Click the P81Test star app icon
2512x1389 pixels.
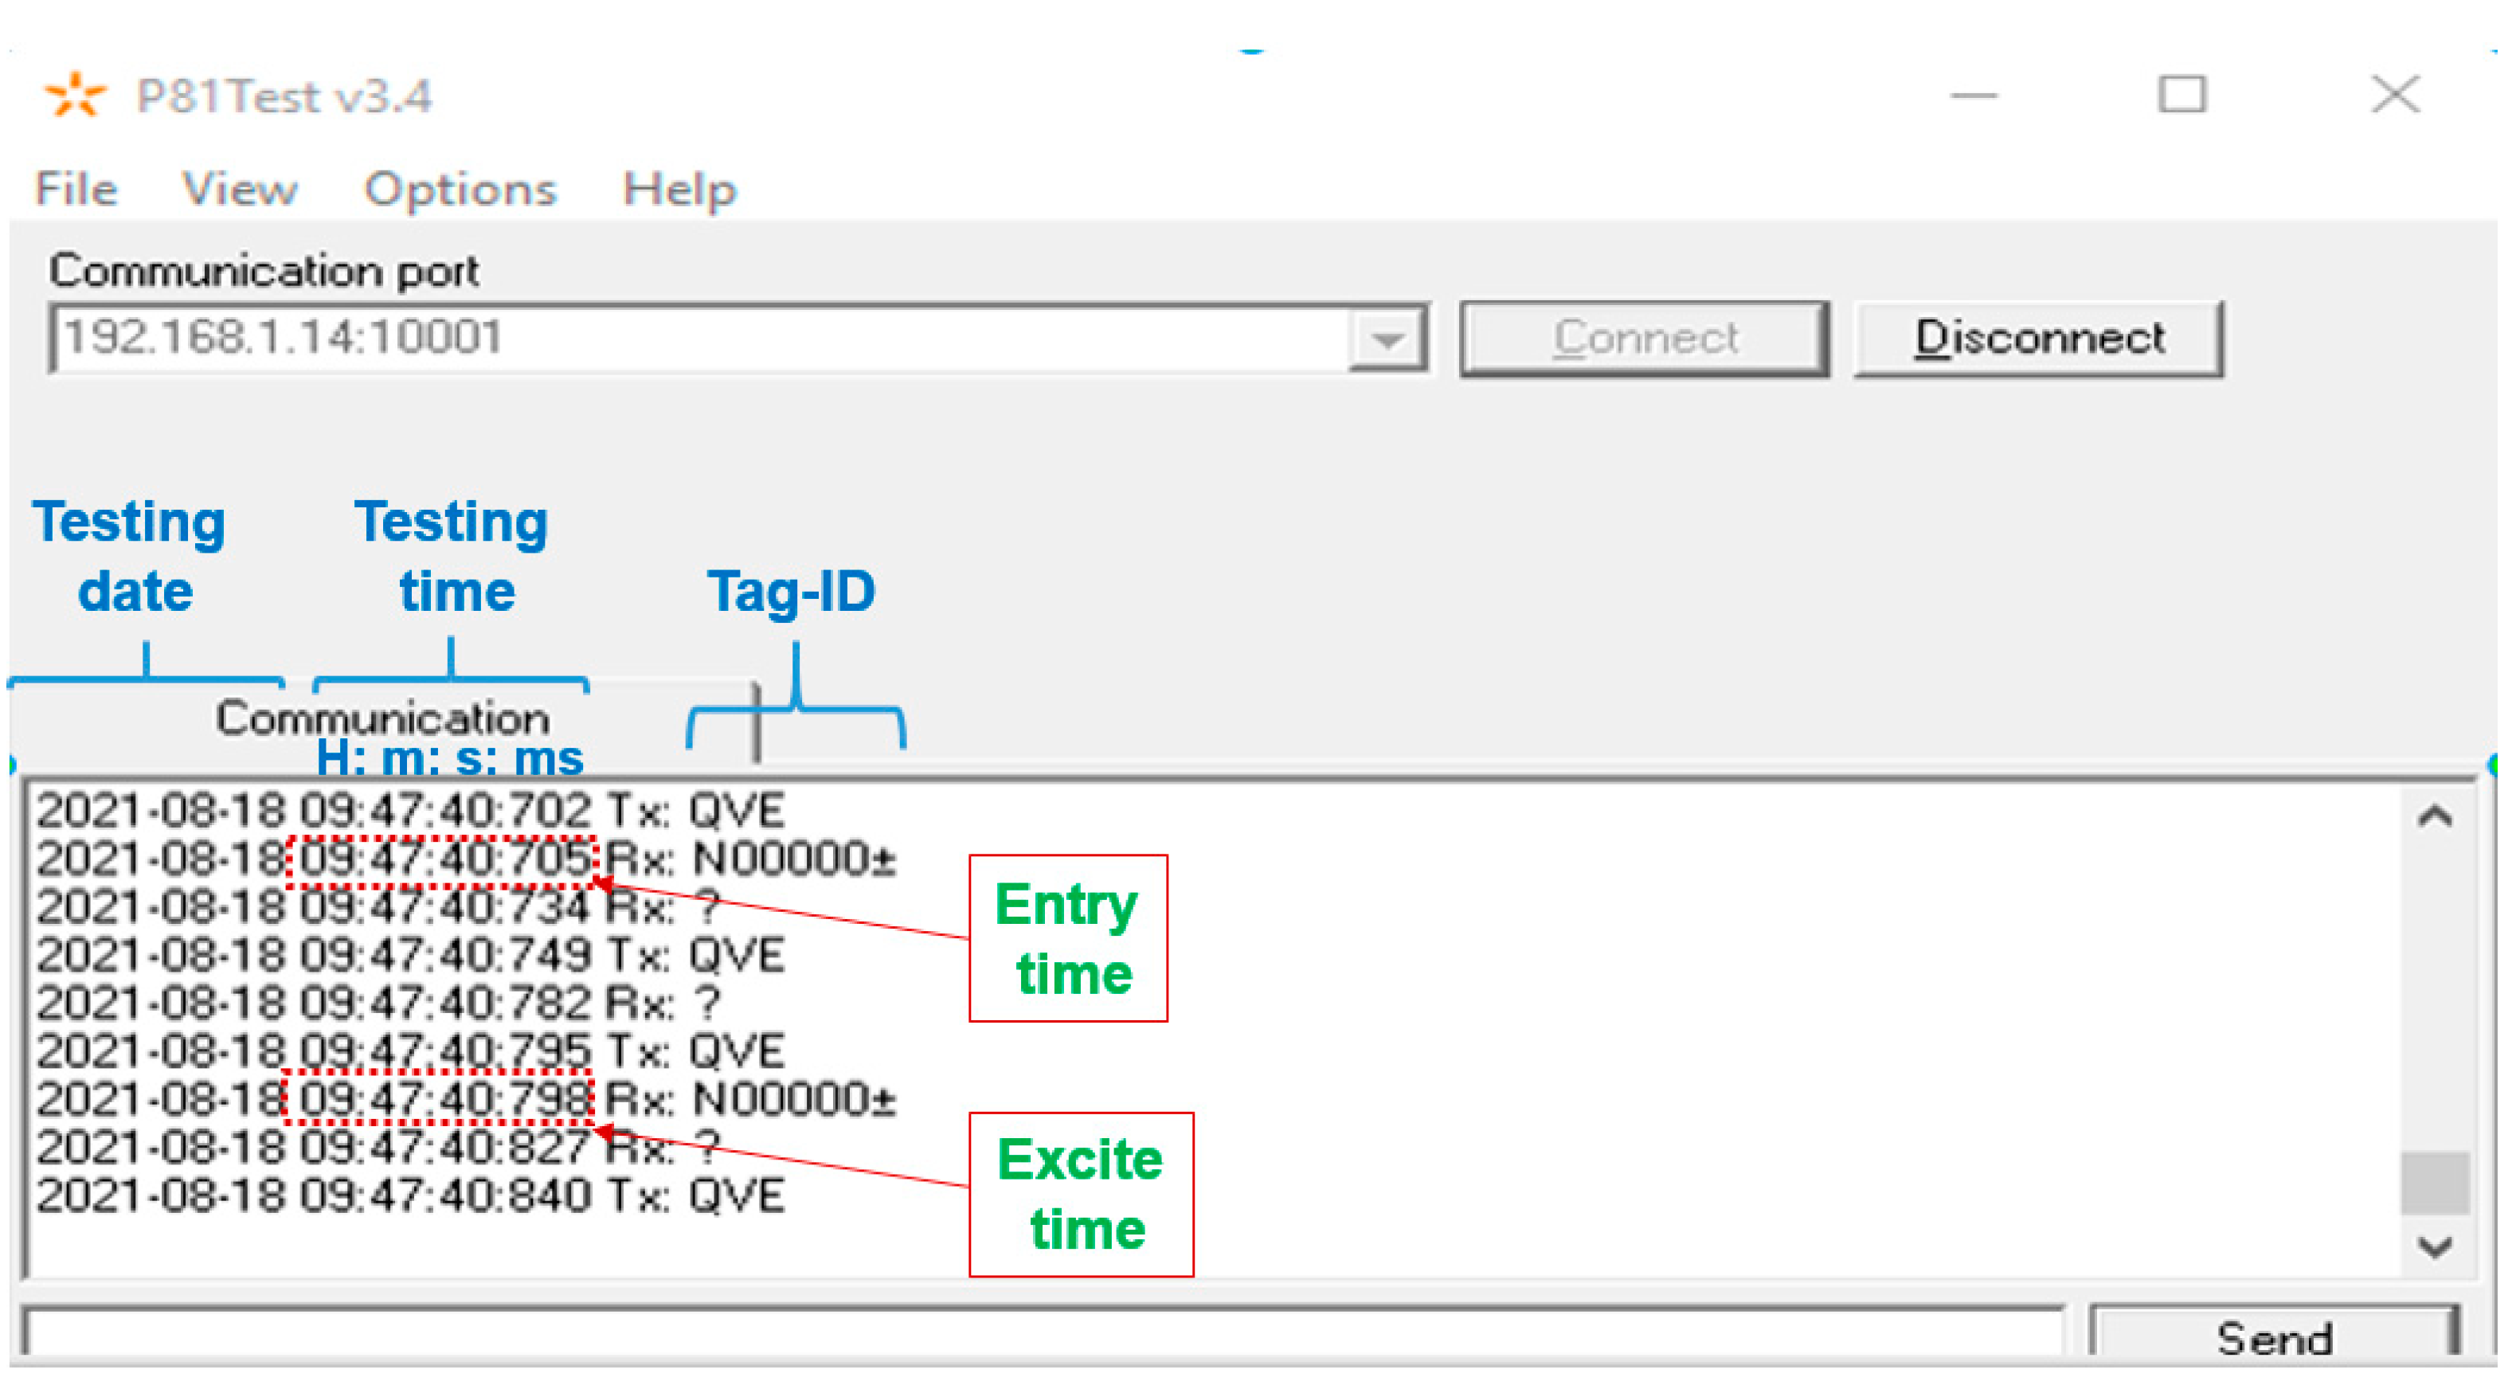coord(74,96)
